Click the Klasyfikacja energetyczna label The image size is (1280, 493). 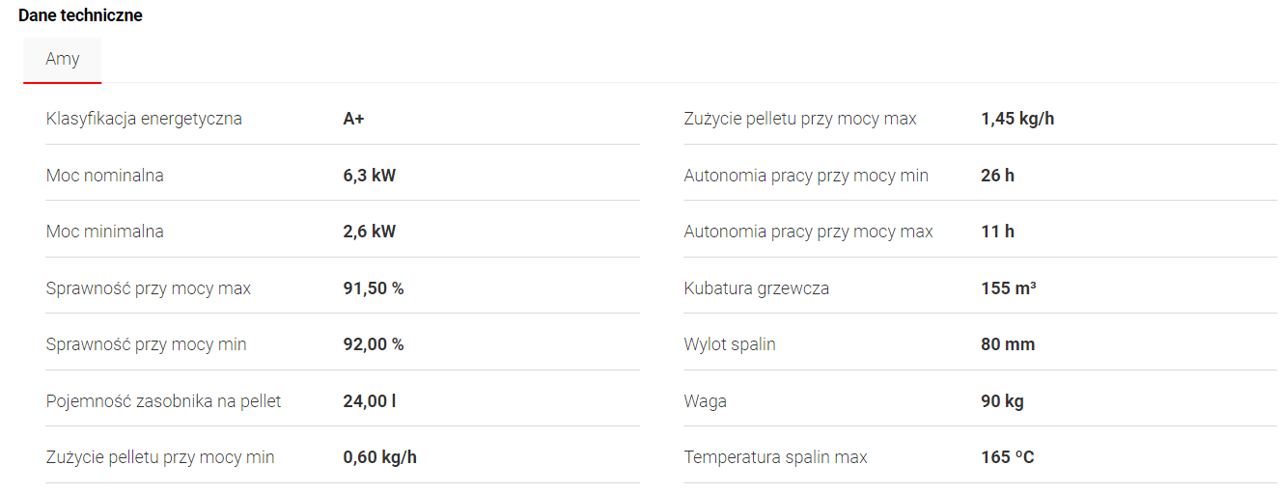tap(144, 119)
